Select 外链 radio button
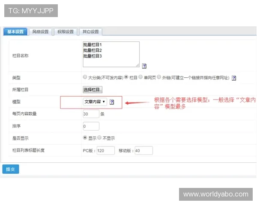257x205 pixels. point(159,77)
